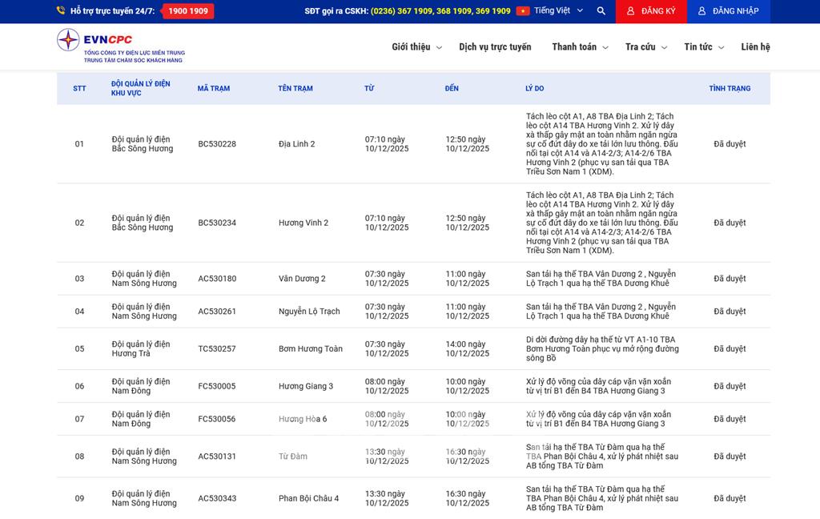Click the 1900 1909 hotline badge

click(188, 11)
